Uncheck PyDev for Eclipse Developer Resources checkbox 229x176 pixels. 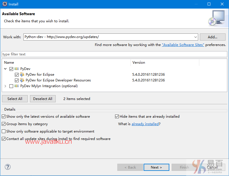click(x=17, y=80)
